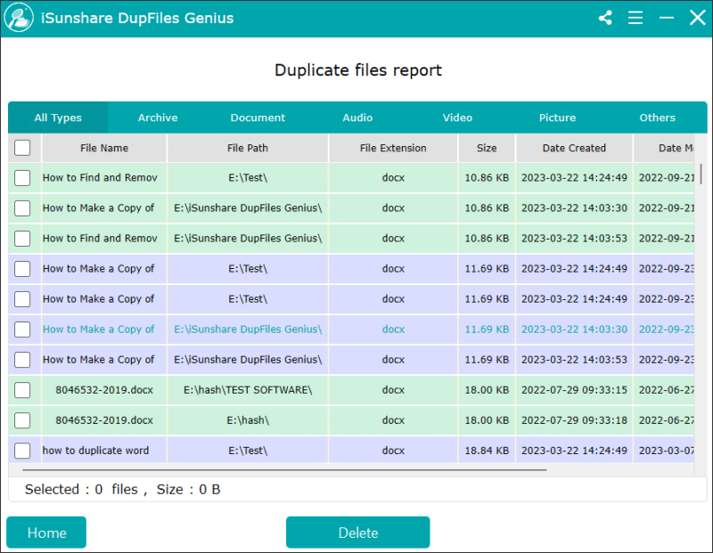713x553 pixels.
Task: Toggle the select-all checkbox in the header row
Action: point(22,148)
